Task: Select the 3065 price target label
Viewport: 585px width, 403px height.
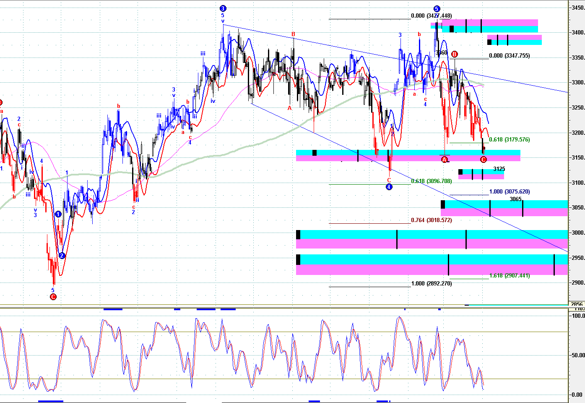Action: [x=515, y=199]
